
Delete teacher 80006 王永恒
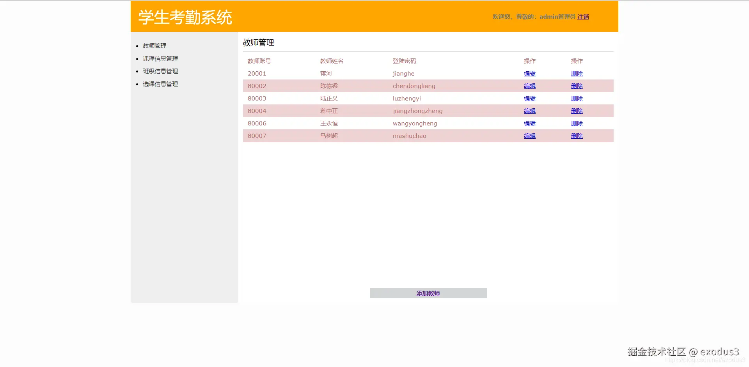[577, 124]
